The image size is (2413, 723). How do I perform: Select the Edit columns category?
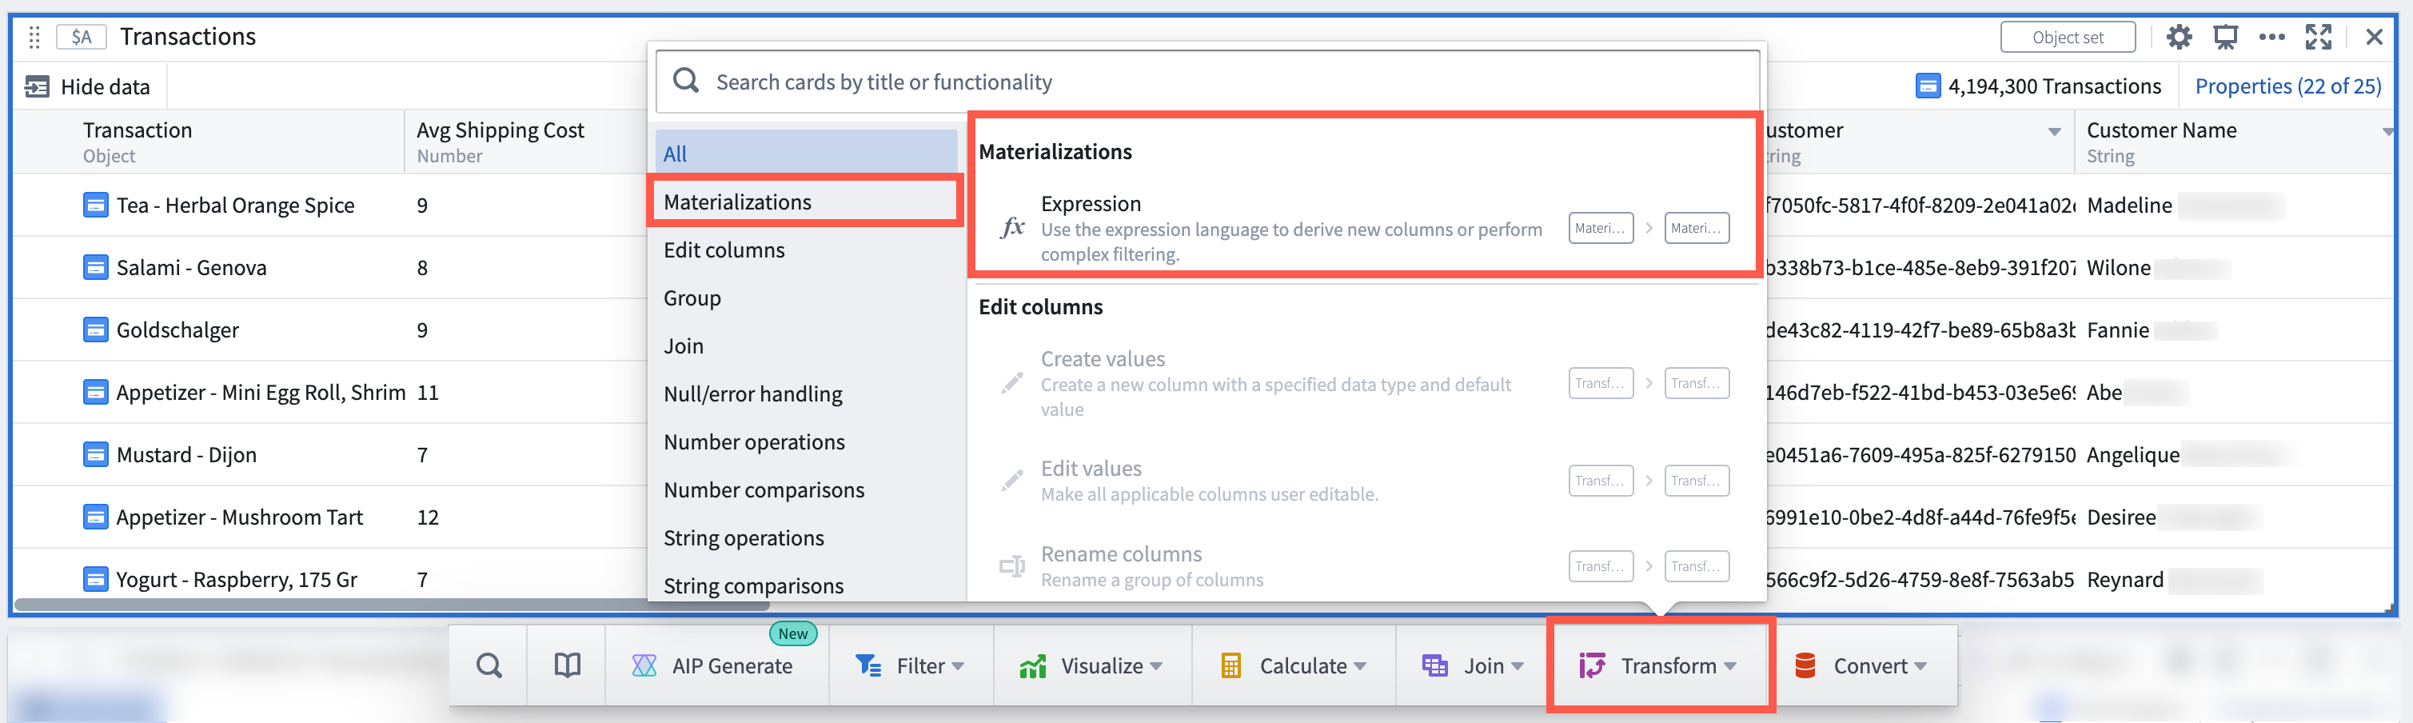coord(806,250)
